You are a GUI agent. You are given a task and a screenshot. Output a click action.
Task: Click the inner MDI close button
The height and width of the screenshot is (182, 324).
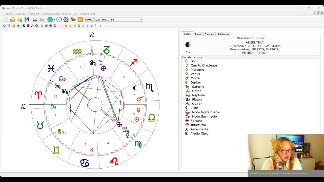[x=321, y=13]
